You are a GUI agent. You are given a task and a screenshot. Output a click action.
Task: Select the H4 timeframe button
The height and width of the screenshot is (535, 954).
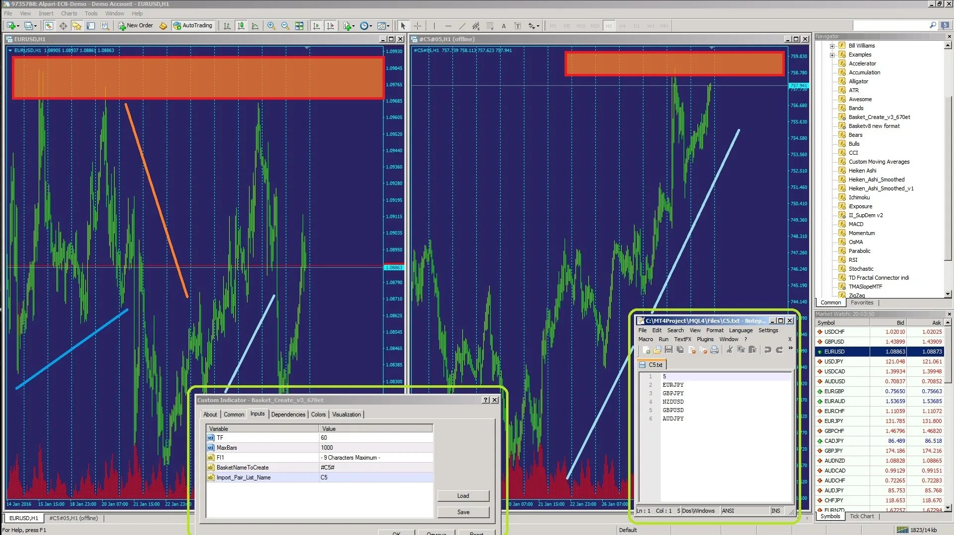tap(623, 26)
